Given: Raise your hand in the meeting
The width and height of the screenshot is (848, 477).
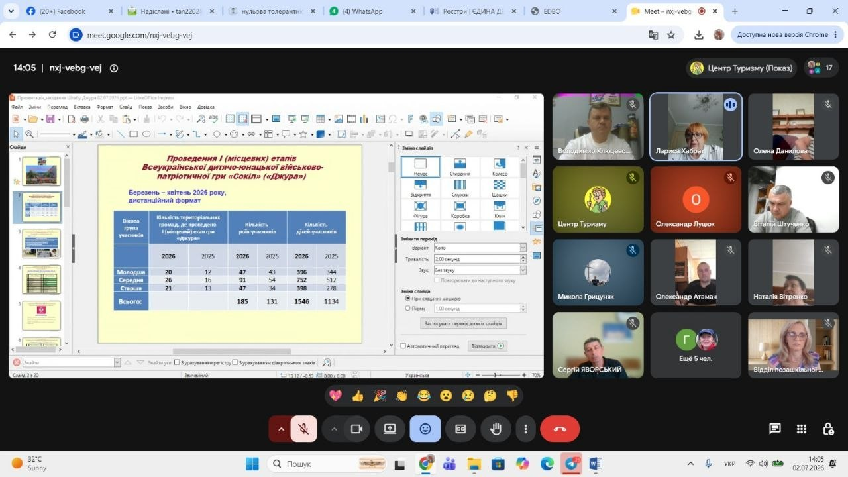Looking at the screenshot, I should (x=496, y=429).
